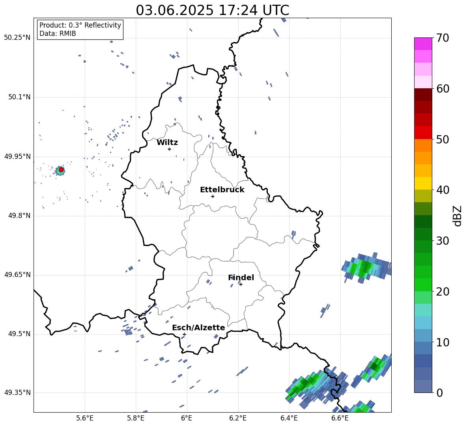Click the 50 tick label on colorbar
This screenshot has width=467, height=426.
coord(443,139)
